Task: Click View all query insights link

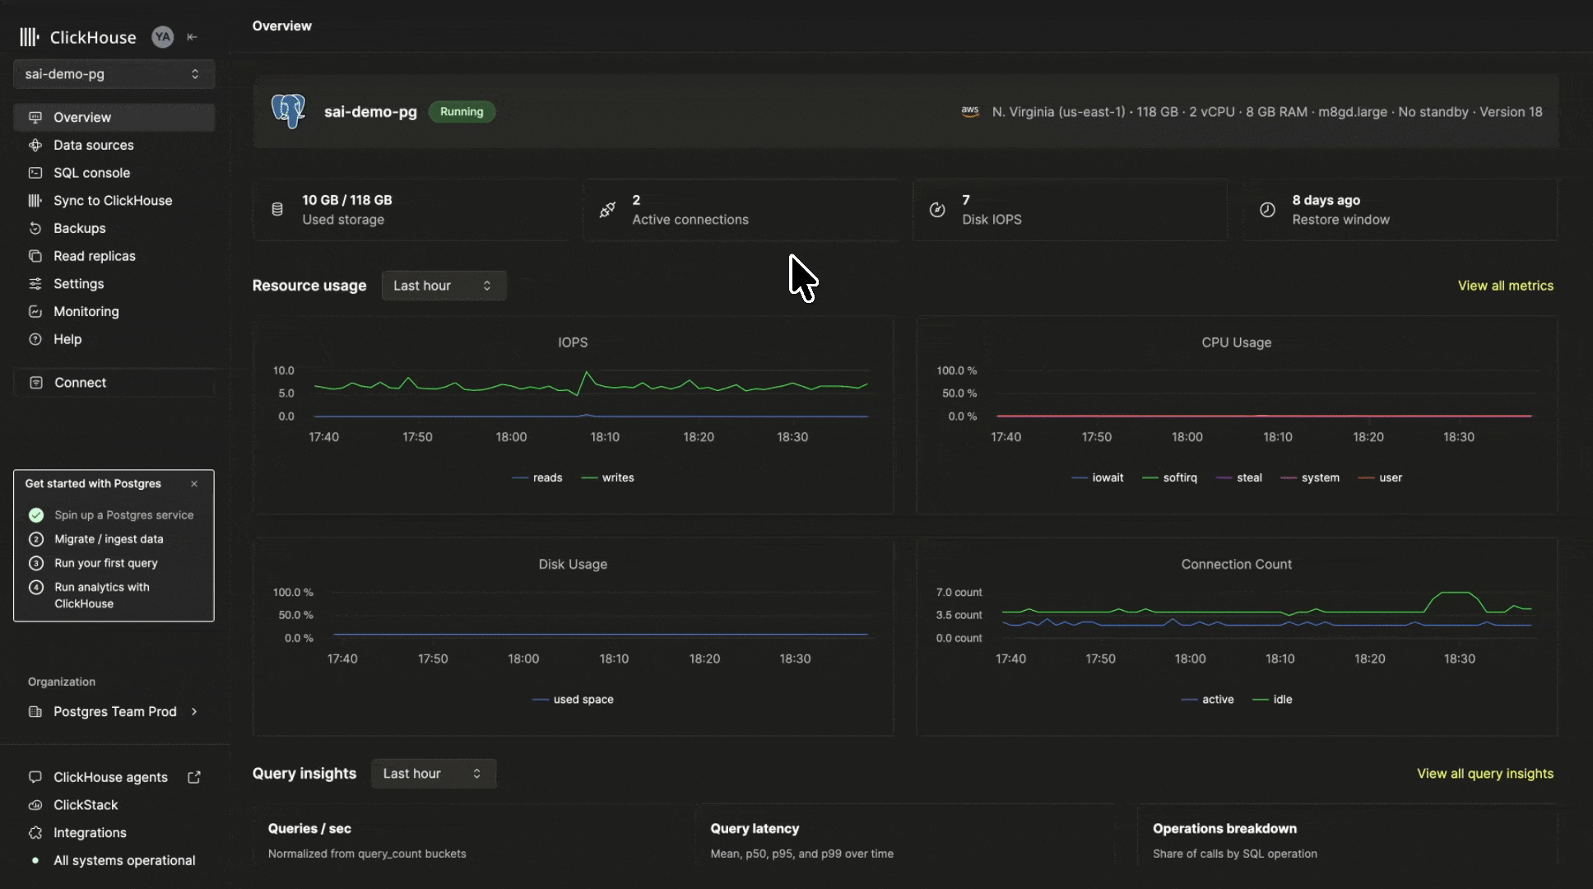Action: pyautogui.click(x=1485, y=774)
